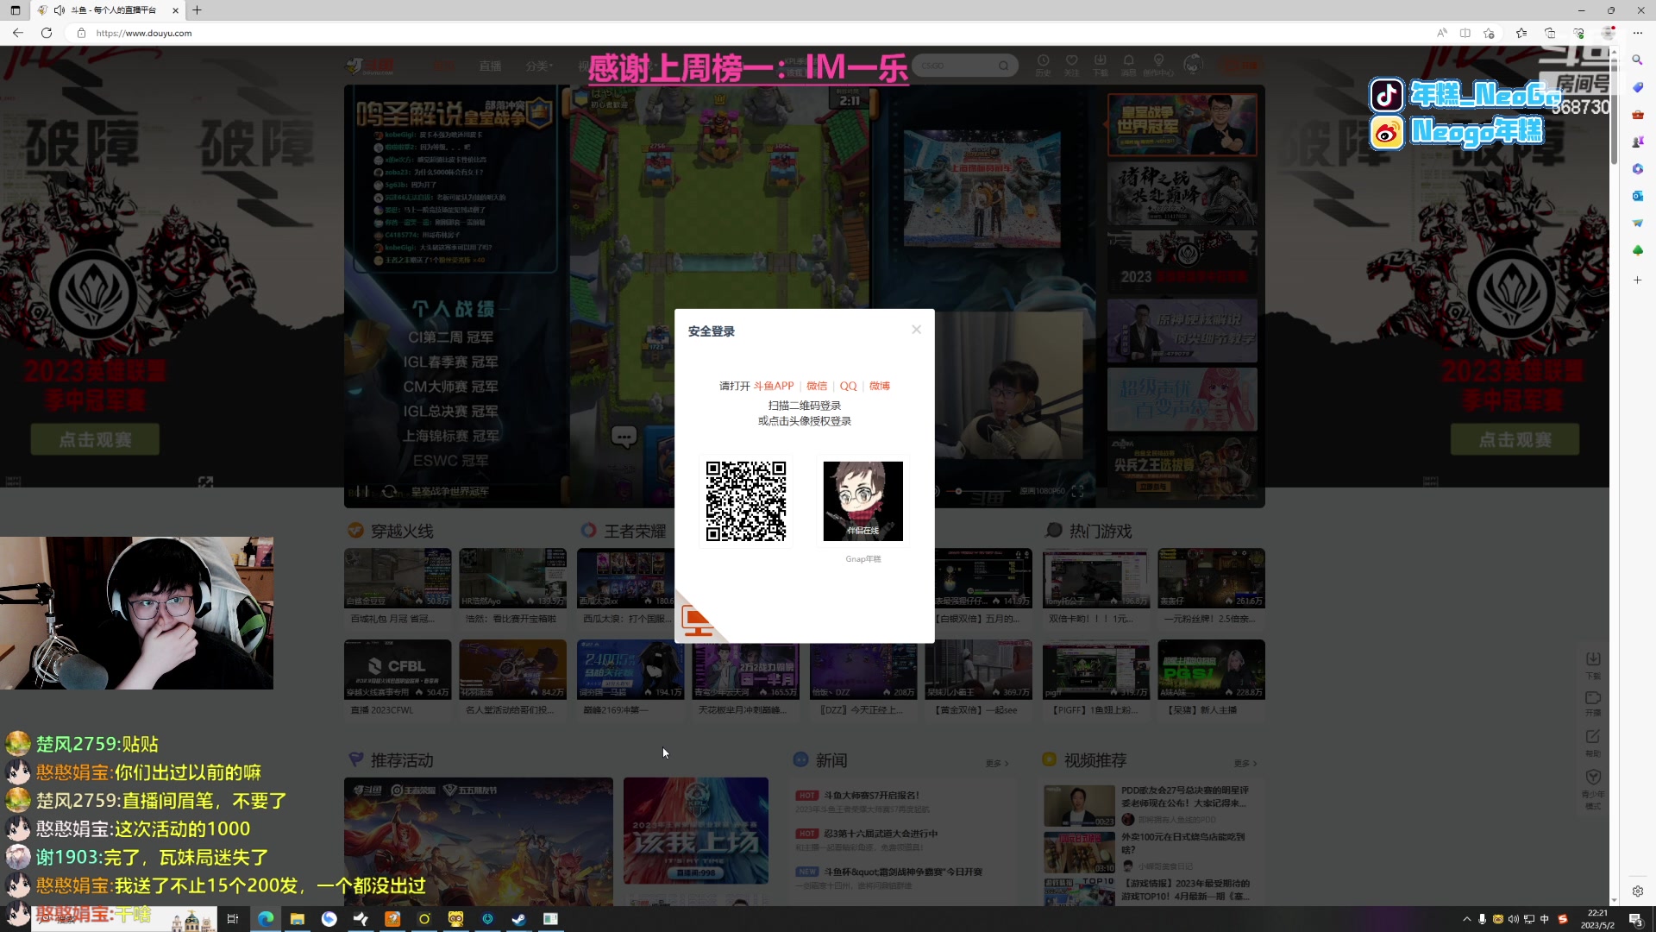Click the douyu.com address bar
This screenshot has width=1656, height=932.
[x=750, y=33]
